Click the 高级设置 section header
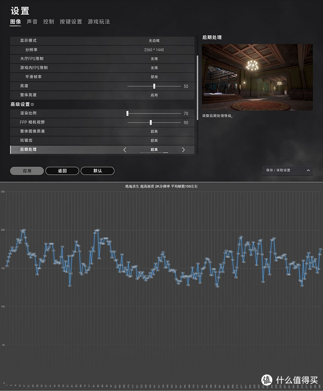 coord(20,104)
